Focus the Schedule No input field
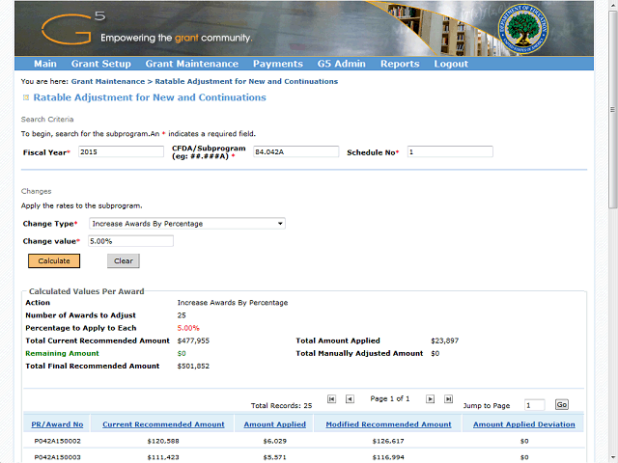Screen dimensions: 618x463 pyautogui.click(x=450, y=152)
